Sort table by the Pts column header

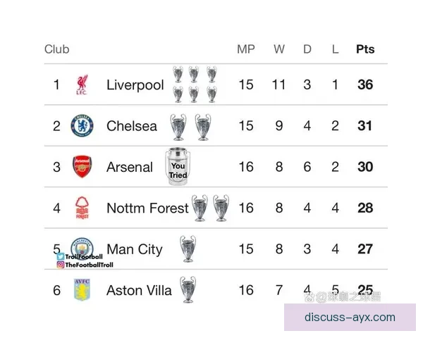coord(365,49)
